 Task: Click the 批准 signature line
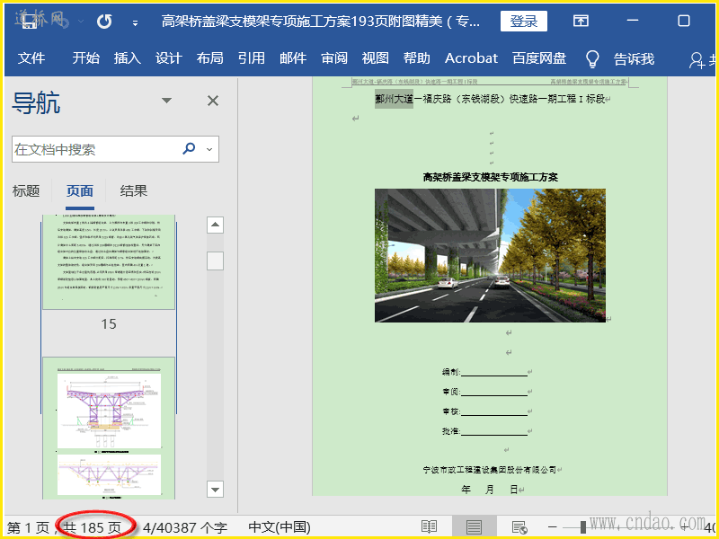click(485, 431)
